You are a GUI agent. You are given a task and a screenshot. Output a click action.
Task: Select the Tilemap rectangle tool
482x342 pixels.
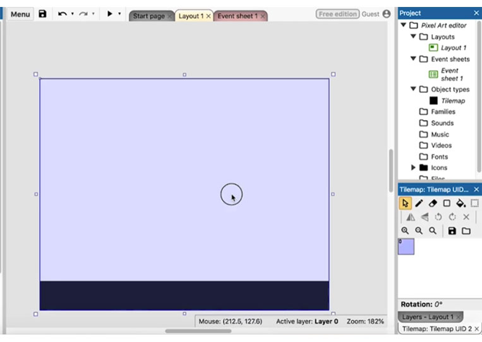click(x=447, y=204)
